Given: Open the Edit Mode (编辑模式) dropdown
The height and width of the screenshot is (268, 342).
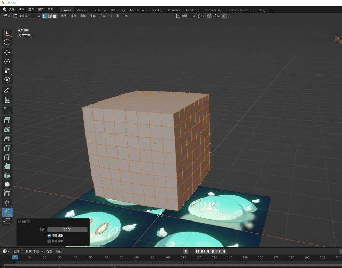Looking at the screenshot, I should click(26, 16).
